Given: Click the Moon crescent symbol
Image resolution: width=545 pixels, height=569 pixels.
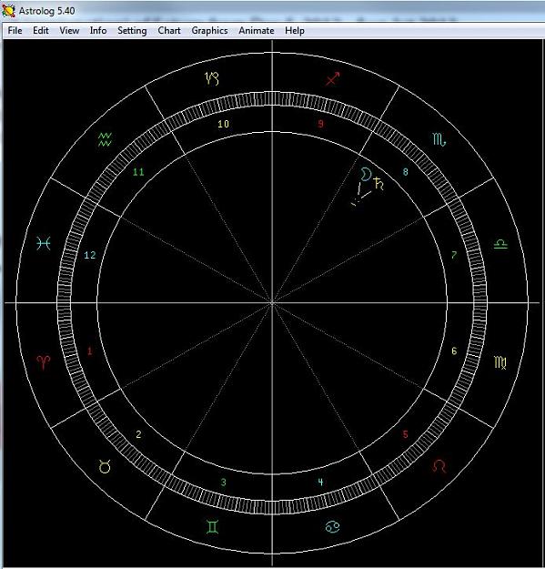Looking at the screenshot, I should click(366, 174).
